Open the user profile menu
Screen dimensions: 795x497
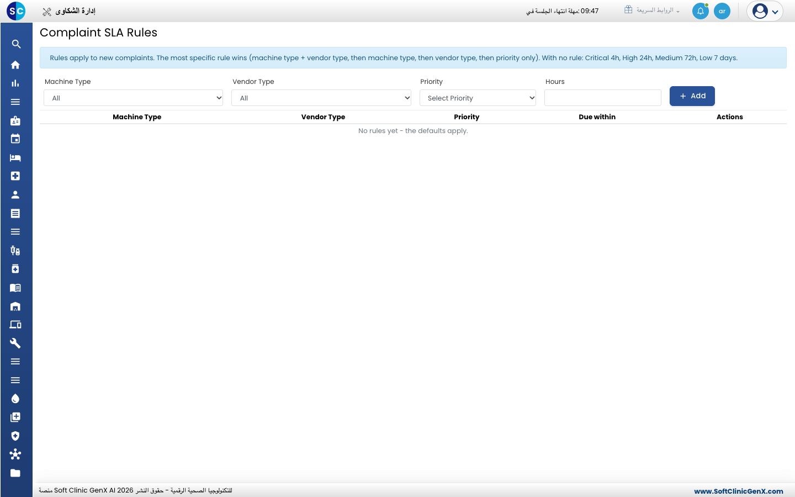[x=765, y=11]
